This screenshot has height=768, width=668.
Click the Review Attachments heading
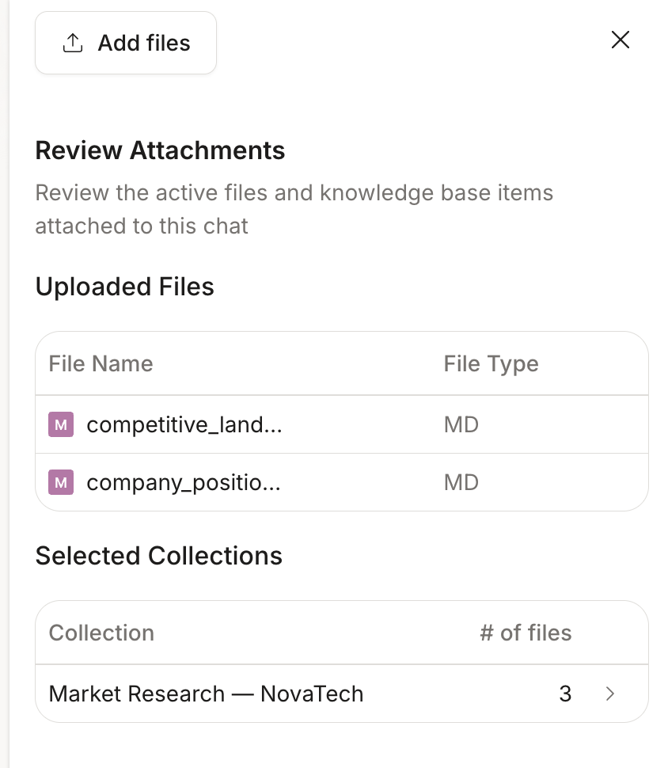coord(160,150)
